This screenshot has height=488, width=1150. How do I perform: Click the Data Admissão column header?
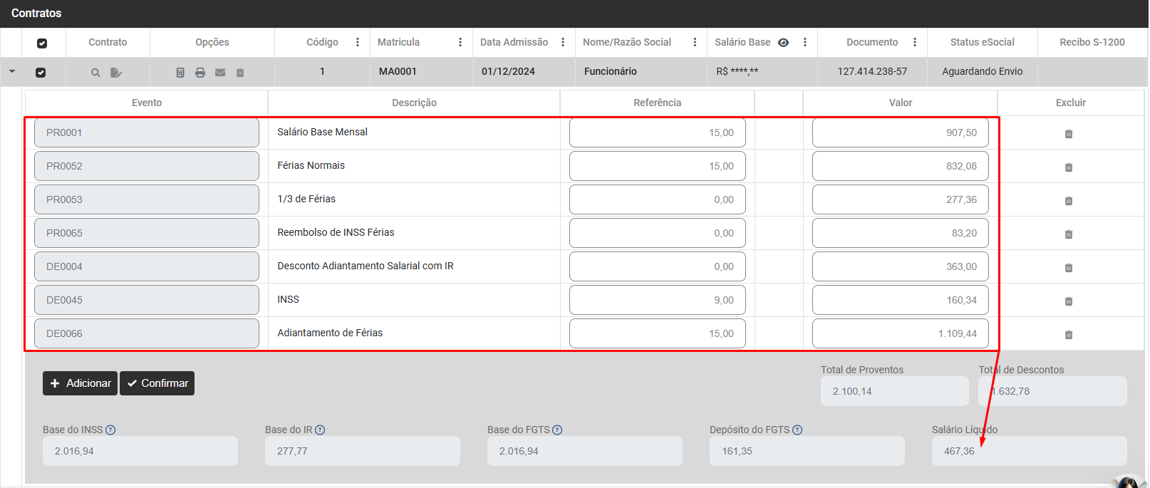coord(514,42)
